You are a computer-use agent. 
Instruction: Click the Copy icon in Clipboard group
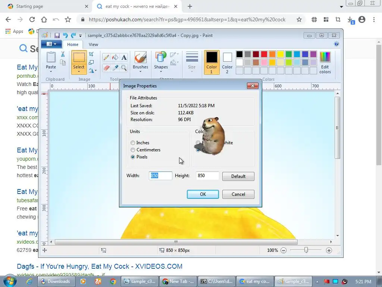coord(63,62)
